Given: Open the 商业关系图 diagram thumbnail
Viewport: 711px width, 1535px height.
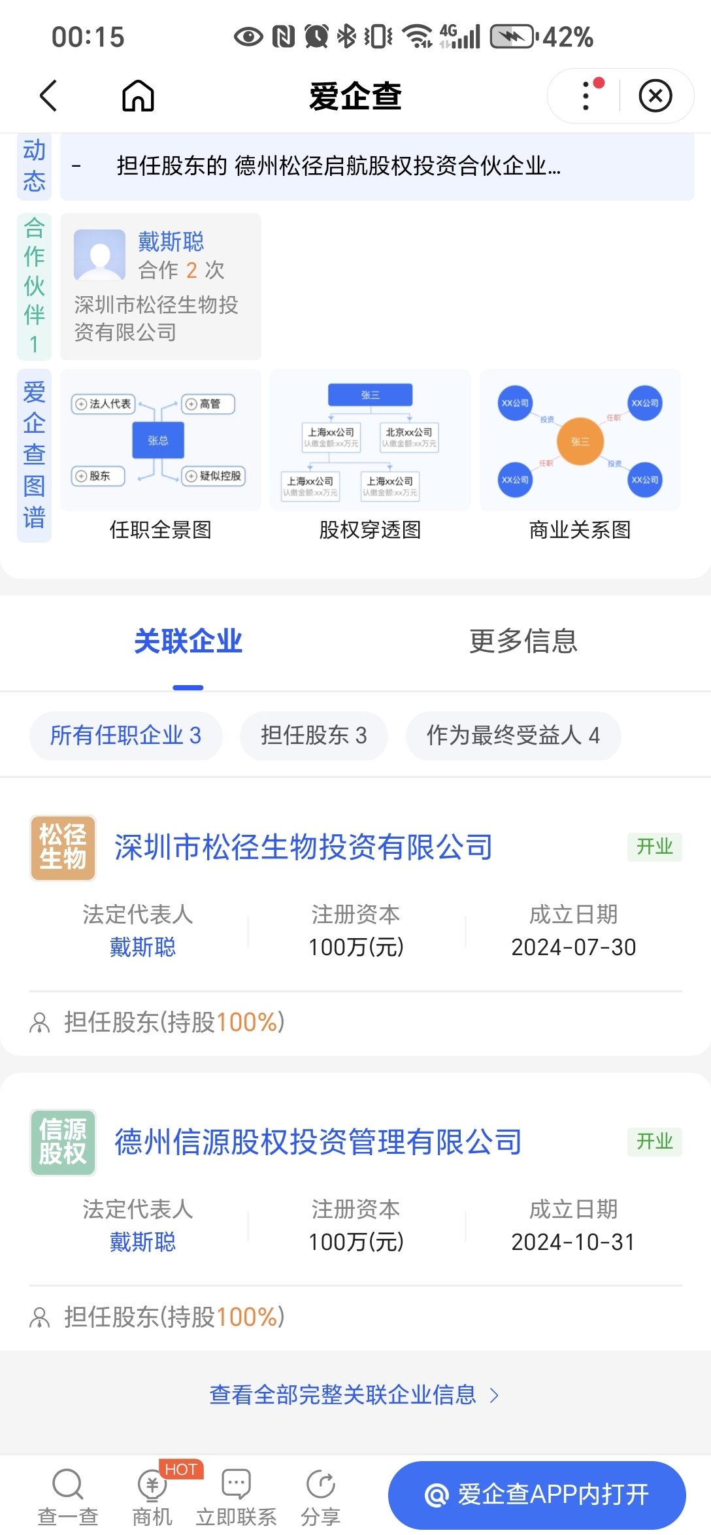Looking at the screenshot, I should pyautogui.click(x=580, y=440).
